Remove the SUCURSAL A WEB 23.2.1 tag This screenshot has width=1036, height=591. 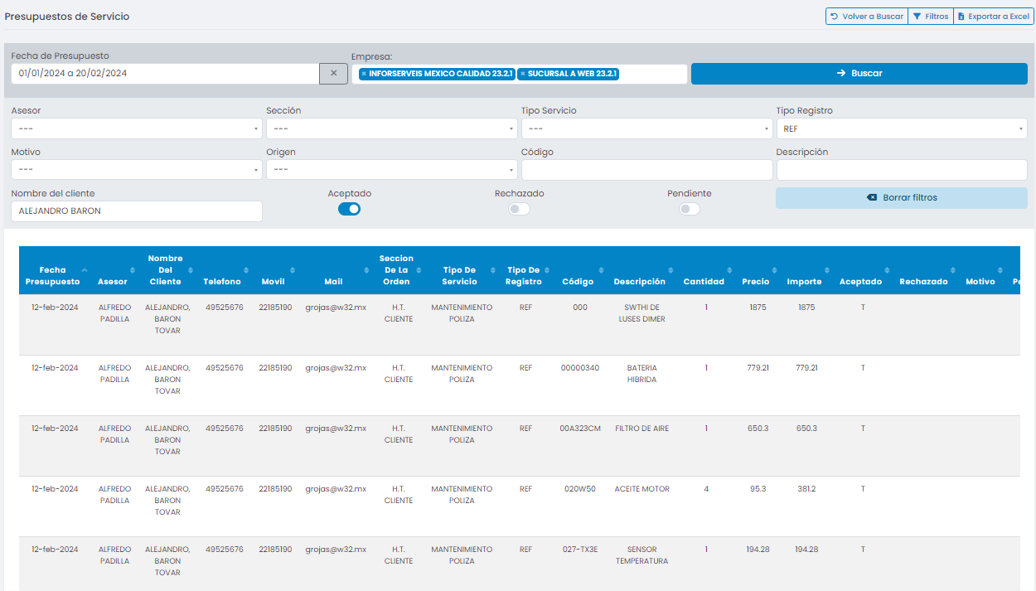point(522,74)
